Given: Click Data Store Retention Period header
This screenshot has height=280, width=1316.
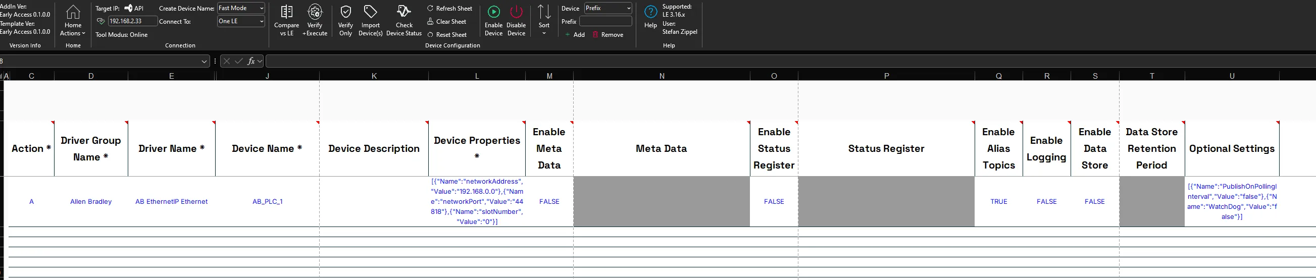Looking at the screenshot, I should [1152, 148].
